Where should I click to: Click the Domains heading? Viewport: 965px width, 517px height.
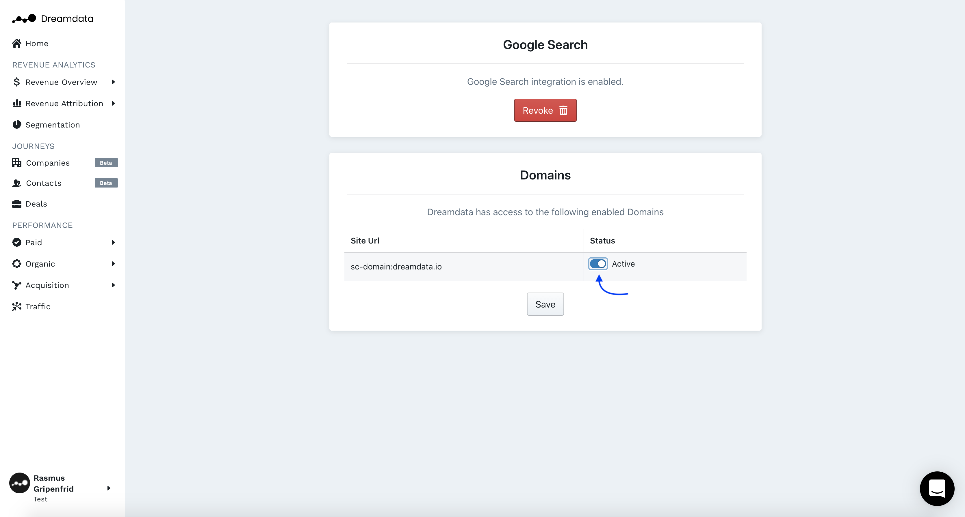pyautogui.click(x=545, y=175)
